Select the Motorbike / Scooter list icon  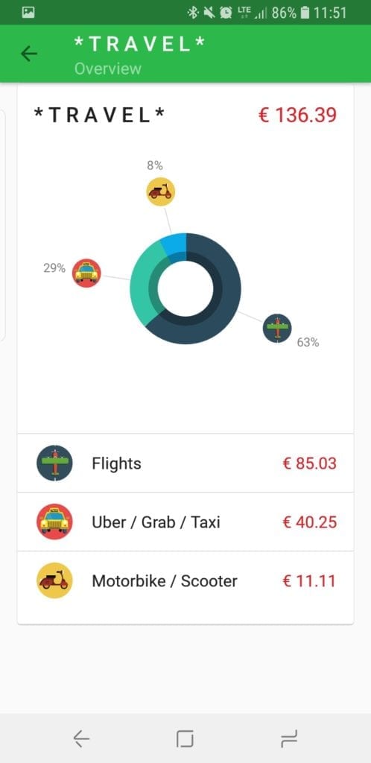pos(54,580)
